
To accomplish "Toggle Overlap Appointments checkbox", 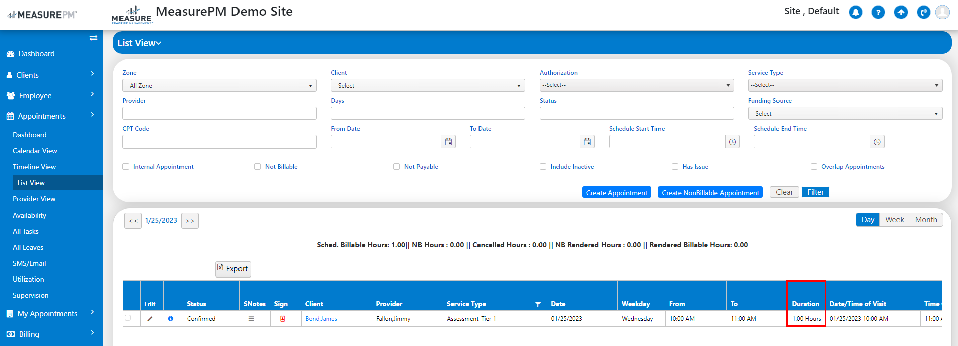I will click(x=814, y=167).
